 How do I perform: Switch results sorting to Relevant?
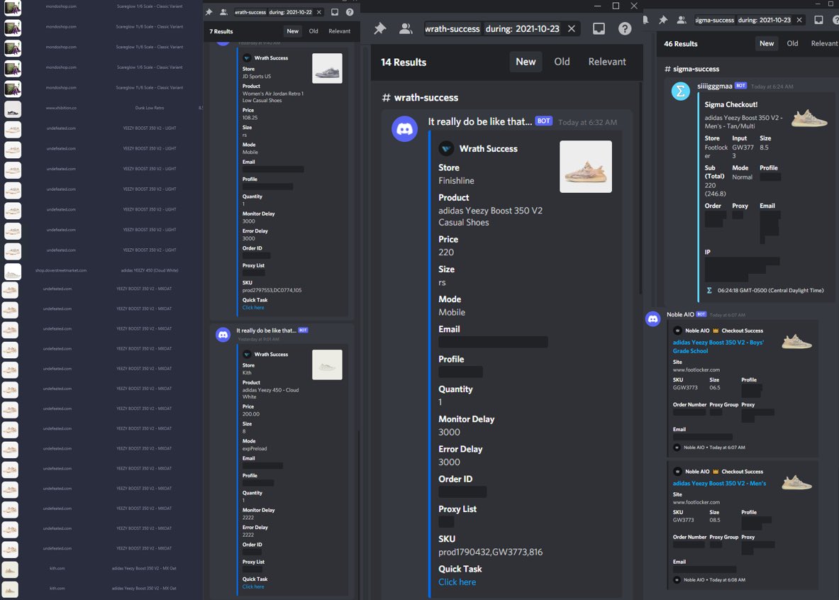(x=607, y=62)
